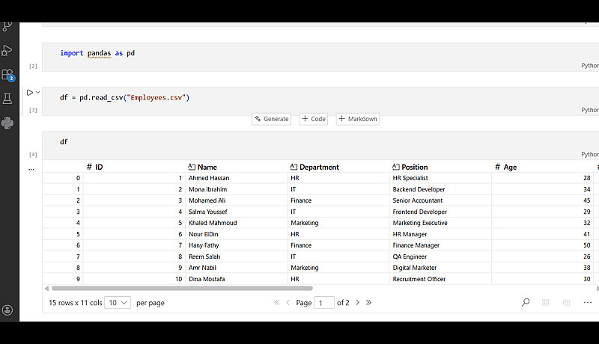The height and width of the screenshot is (344, 599).
Task: Click the page number input field
Action: (324, 303)
